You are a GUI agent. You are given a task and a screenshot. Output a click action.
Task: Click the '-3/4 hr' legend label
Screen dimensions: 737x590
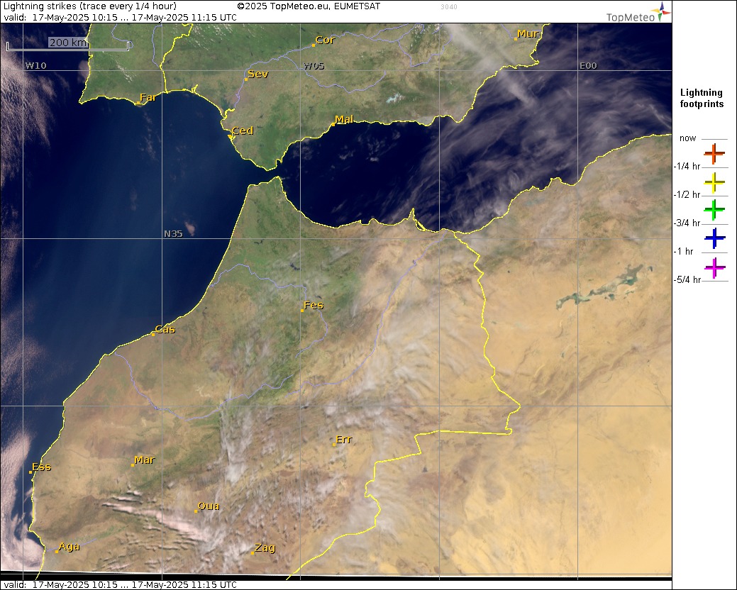[x=687, y=223]
